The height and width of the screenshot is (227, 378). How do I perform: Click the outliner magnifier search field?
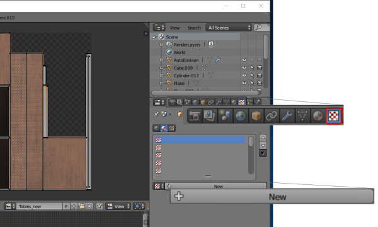coord(261,28)
